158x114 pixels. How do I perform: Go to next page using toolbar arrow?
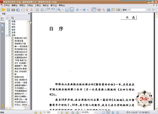[x=32, y=10]
